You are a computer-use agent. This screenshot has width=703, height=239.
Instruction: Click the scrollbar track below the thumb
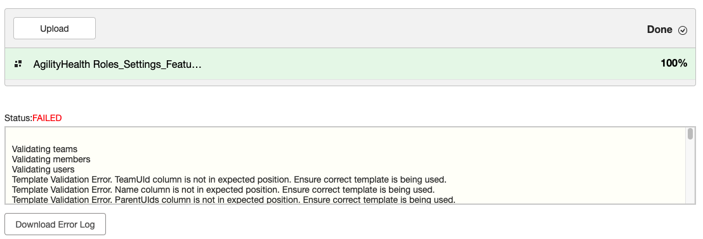click(x=690, y=172)
